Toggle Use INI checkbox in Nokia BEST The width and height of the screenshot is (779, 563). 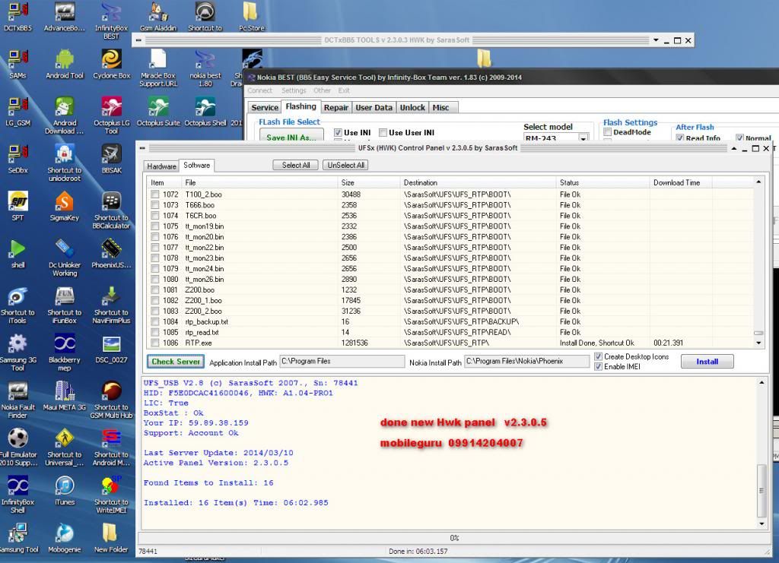338,132
